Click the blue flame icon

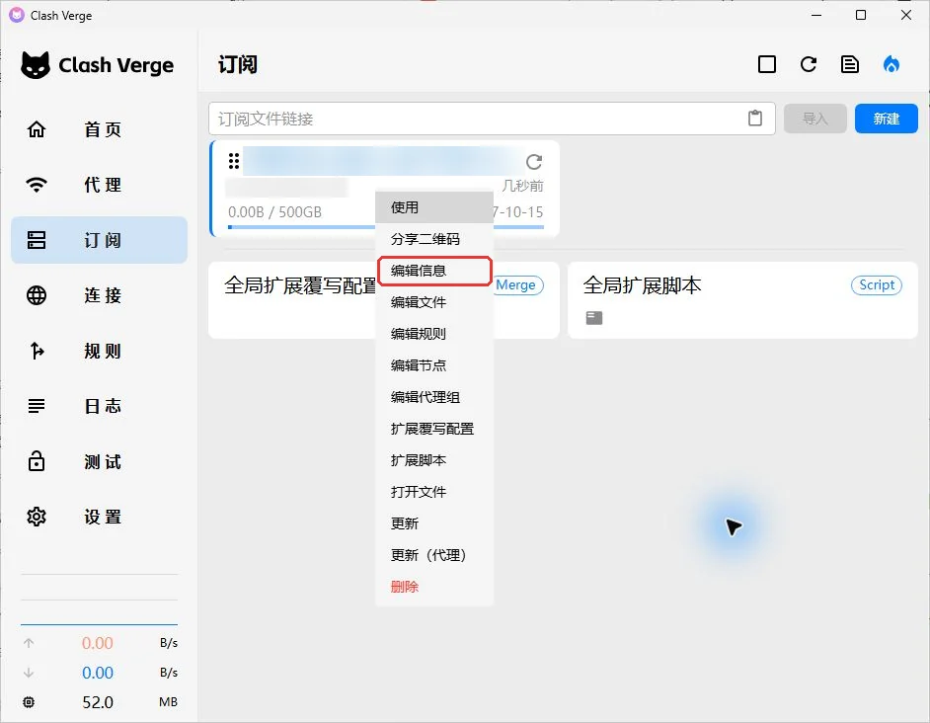pyautogui.click(x=891, y=64)
